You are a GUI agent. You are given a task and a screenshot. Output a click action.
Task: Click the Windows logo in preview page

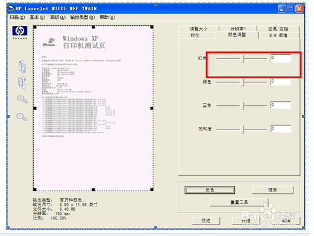point(49,42)
